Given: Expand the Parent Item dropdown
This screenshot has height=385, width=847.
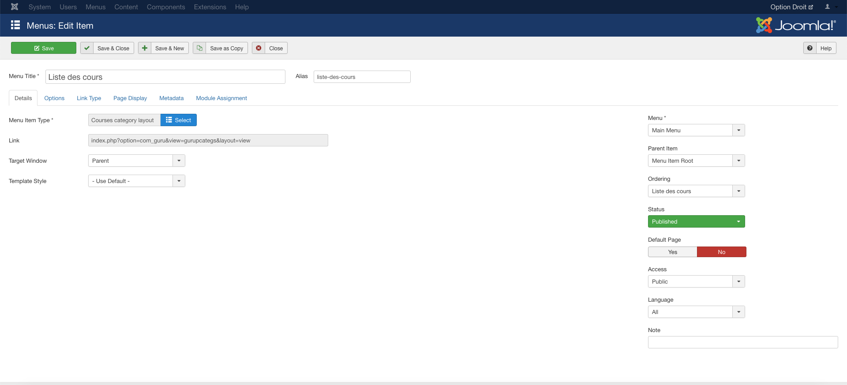Looking at the screenshot, I should (697, 161).
